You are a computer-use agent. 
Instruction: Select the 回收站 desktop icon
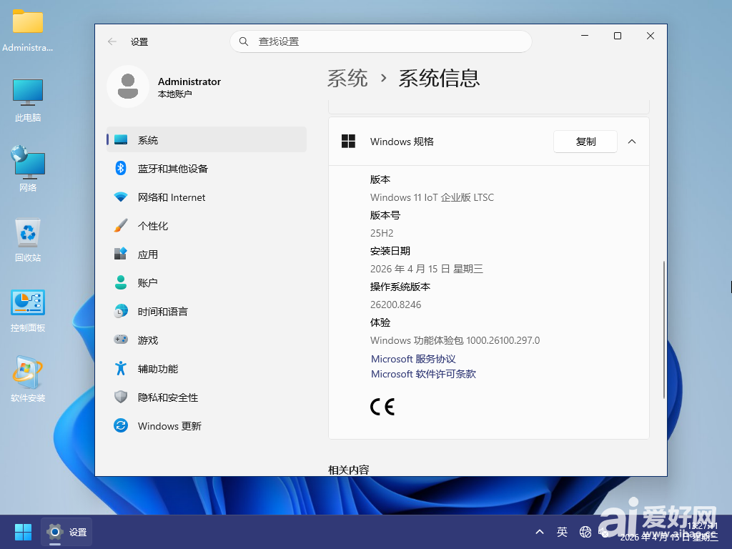[28, 240]
